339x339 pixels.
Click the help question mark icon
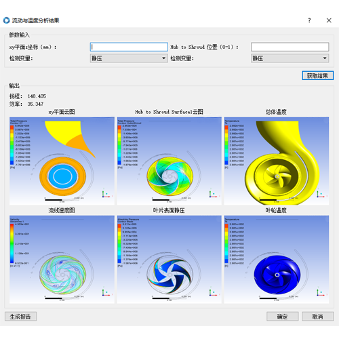309,20
